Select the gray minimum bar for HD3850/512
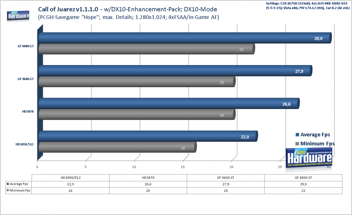Screen dimensions: 352x215 [x=118, y=147]
